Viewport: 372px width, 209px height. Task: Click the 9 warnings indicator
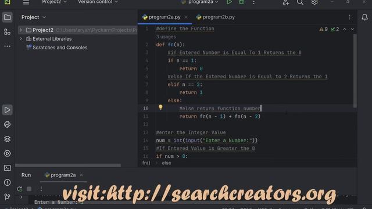(x=323, y=29)
